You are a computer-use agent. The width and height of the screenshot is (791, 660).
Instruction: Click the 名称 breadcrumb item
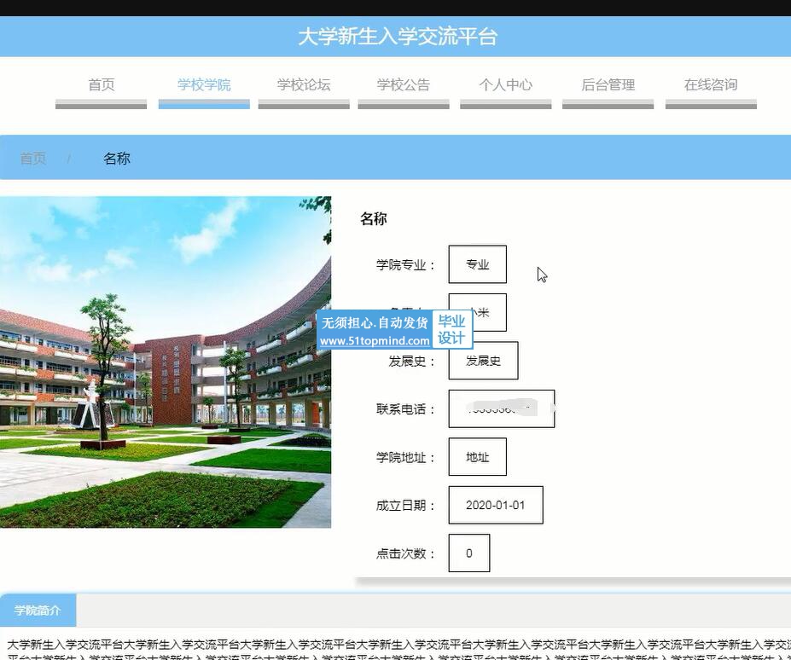point(117,159)
